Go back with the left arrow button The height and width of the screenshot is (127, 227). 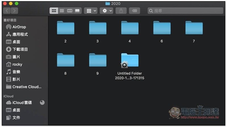[7, 11]
